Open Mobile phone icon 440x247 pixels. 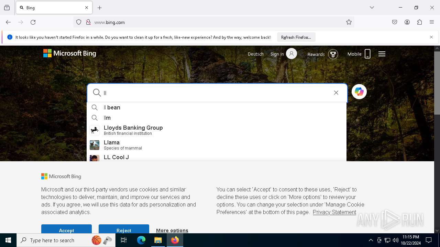367,54
